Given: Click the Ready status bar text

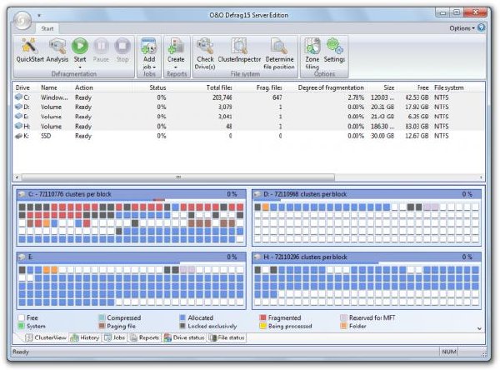Looking at the screenshot, I should (x=20, y=352).
